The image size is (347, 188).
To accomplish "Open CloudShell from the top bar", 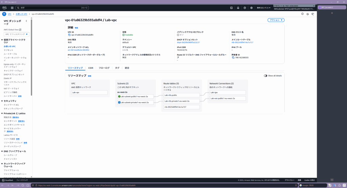I will click(231, 7).
